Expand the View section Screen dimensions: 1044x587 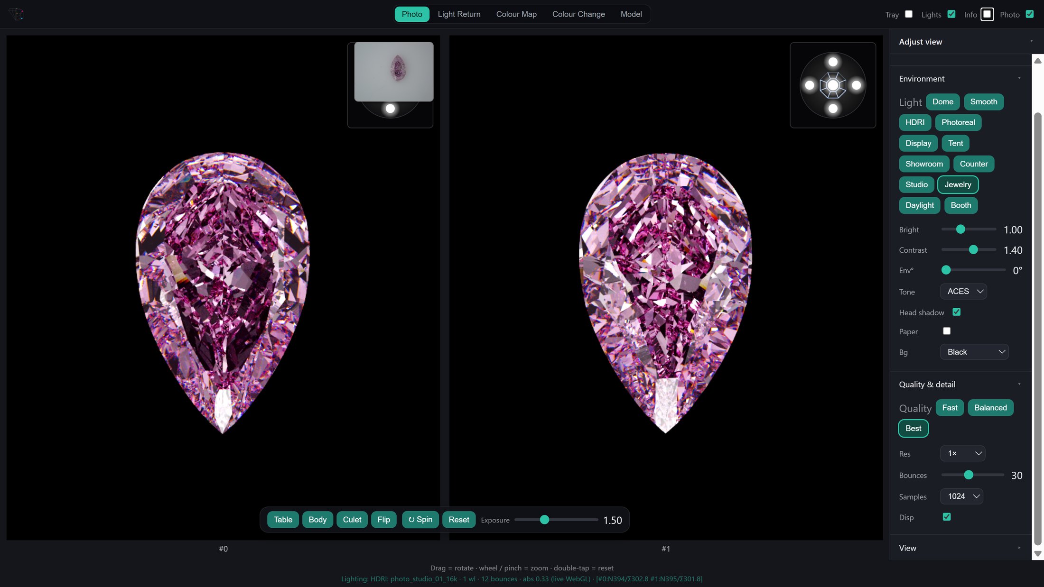[960, 548]
